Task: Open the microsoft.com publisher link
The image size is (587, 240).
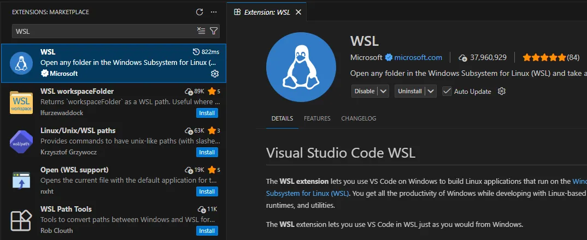Action: 418,57
